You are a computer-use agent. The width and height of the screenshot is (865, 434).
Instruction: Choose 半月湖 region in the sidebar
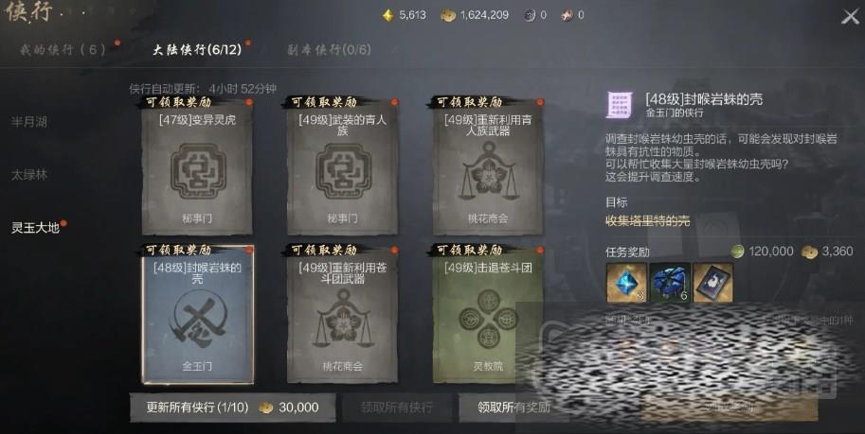(29, 122)
